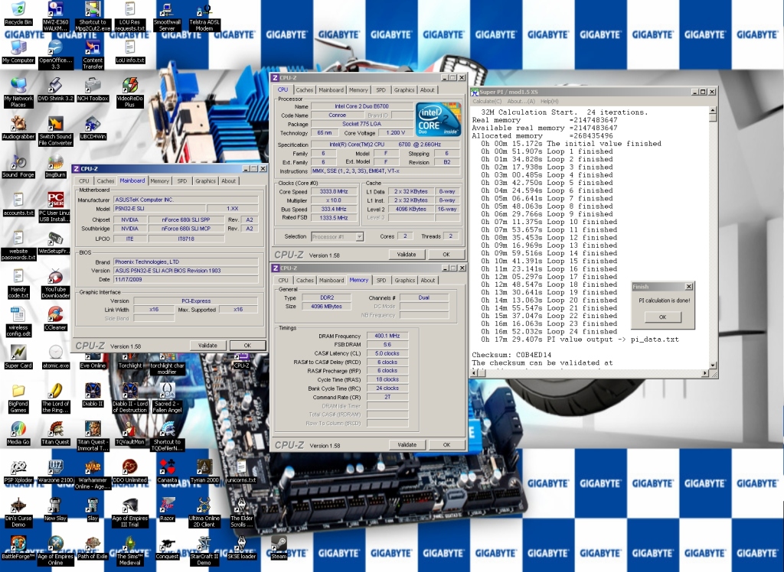Viewport: 784px width, 572px height.
Task: Launch the Switch Sound File Converter icon
Action: point(55,131)
